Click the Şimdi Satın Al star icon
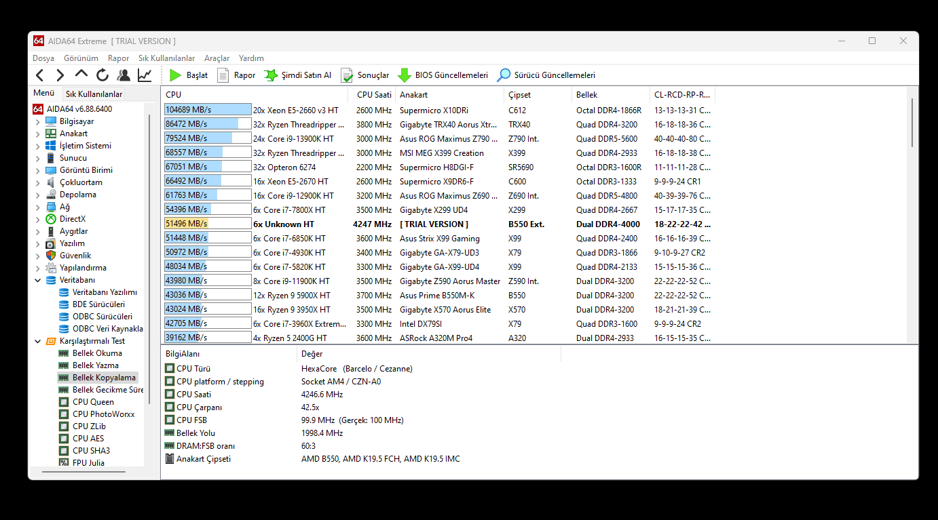Screen dimensions: 938x520 point(270,75)
